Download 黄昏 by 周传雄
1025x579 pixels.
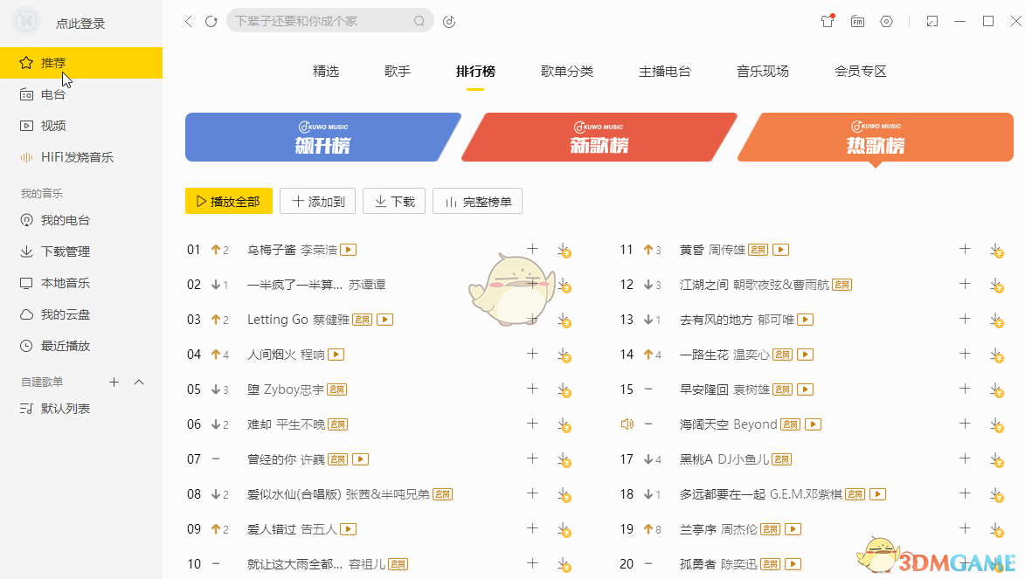996,250
